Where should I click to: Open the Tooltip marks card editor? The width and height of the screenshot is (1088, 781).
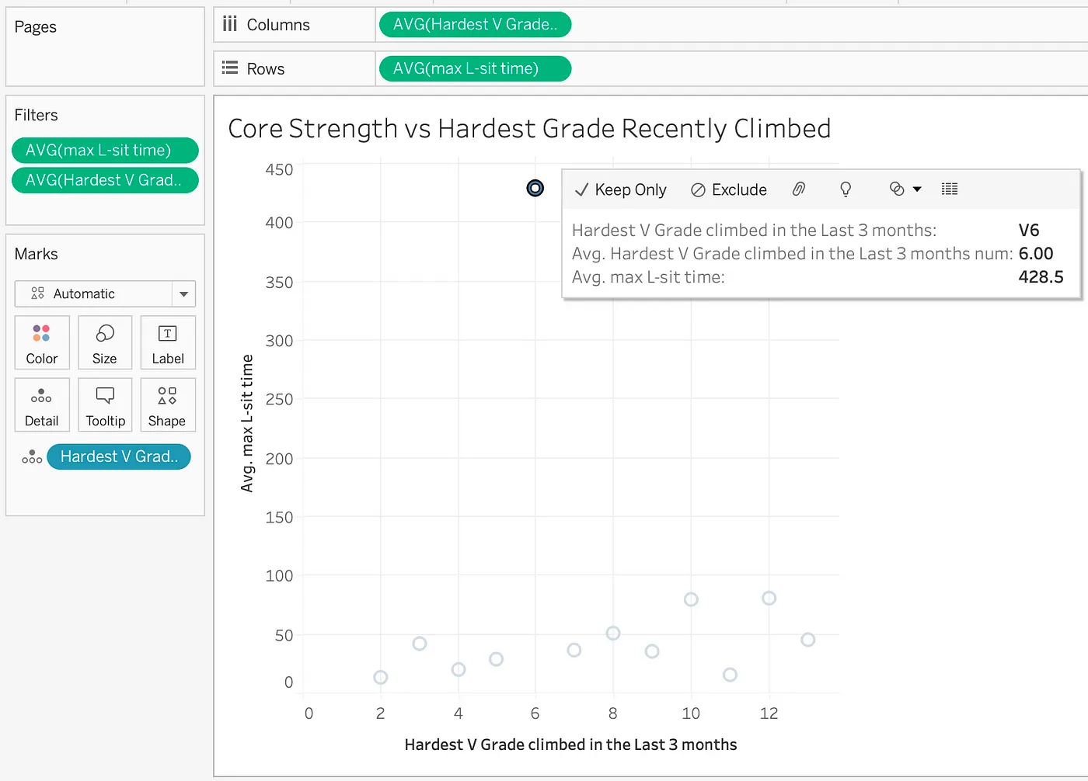pos(105,404)
